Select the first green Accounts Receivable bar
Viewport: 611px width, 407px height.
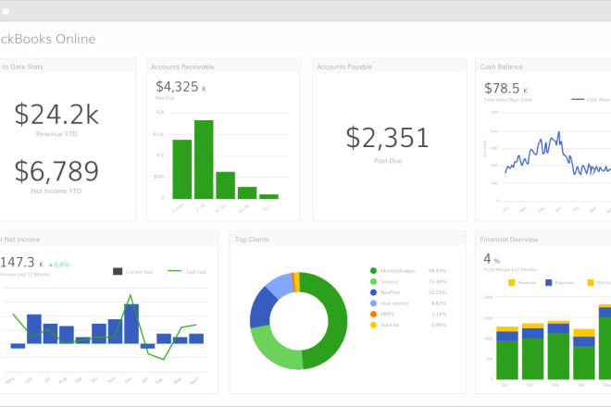182,169
